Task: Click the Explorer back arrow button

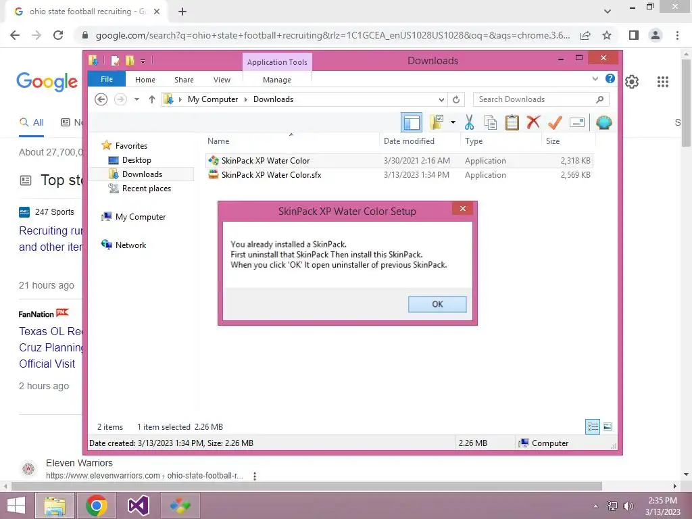Action: point(101,99)
